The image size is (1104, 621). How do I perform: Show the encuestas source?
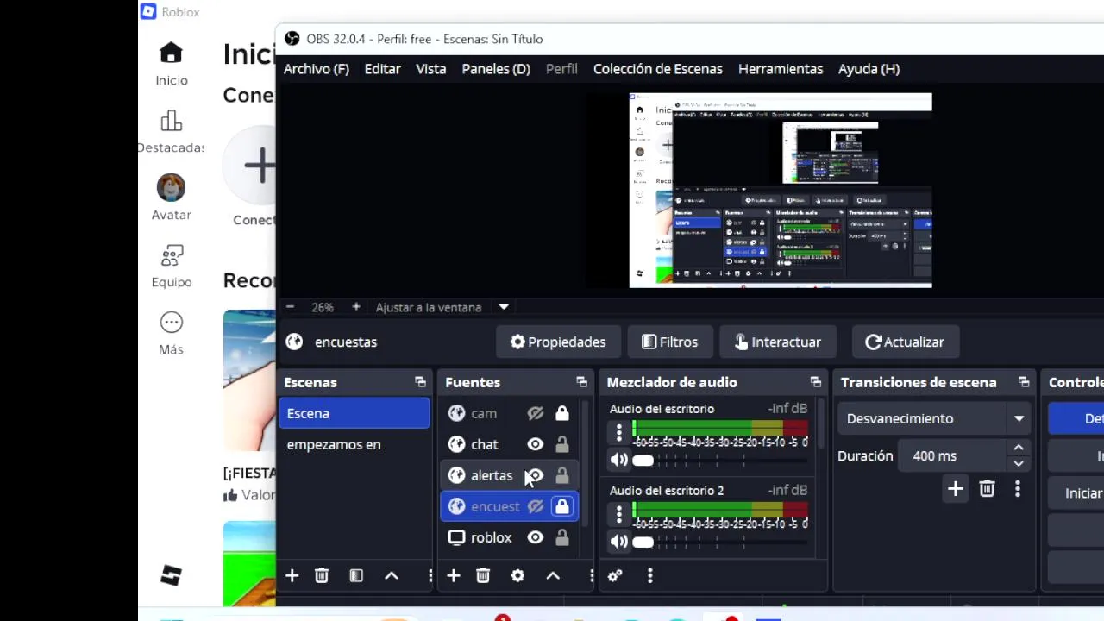[536, 506]
